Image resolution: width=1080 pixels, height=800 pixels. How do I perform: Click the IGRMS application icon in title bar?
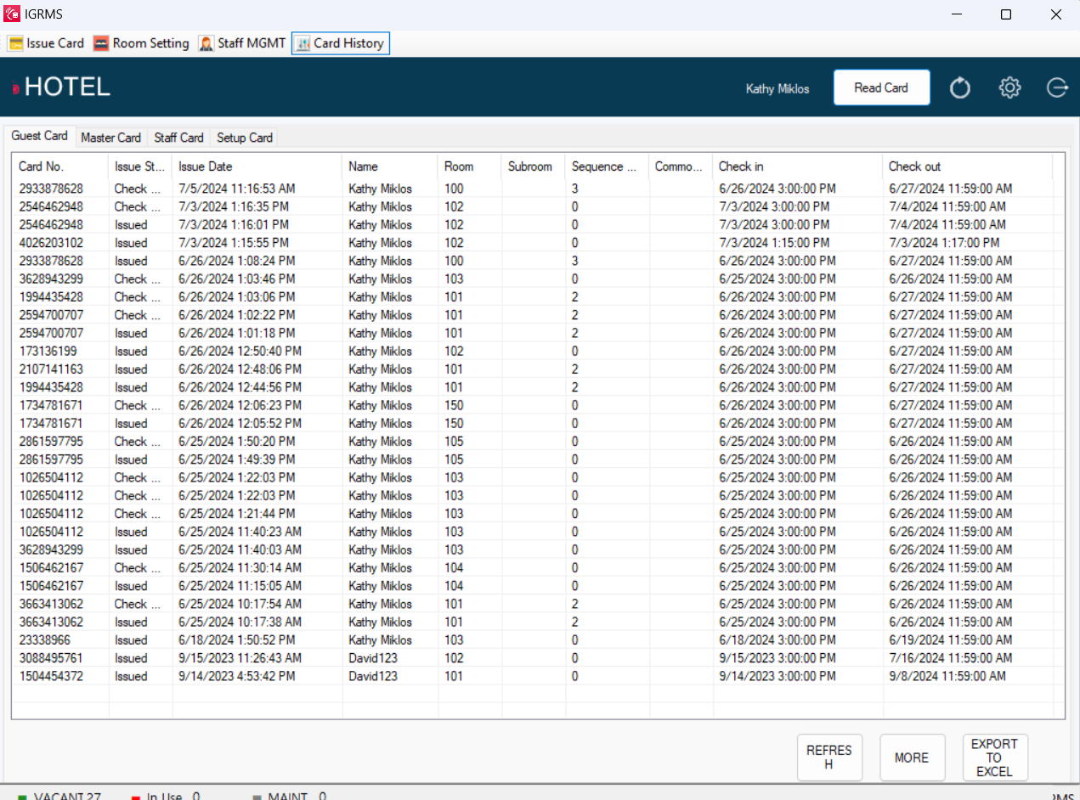12,14
